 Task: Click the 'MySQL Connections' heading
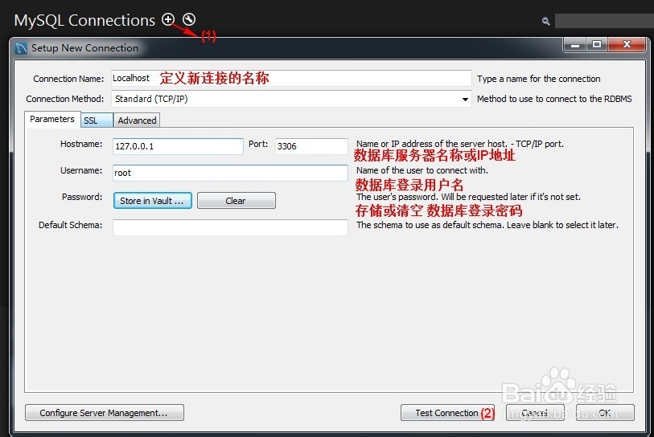84,20
